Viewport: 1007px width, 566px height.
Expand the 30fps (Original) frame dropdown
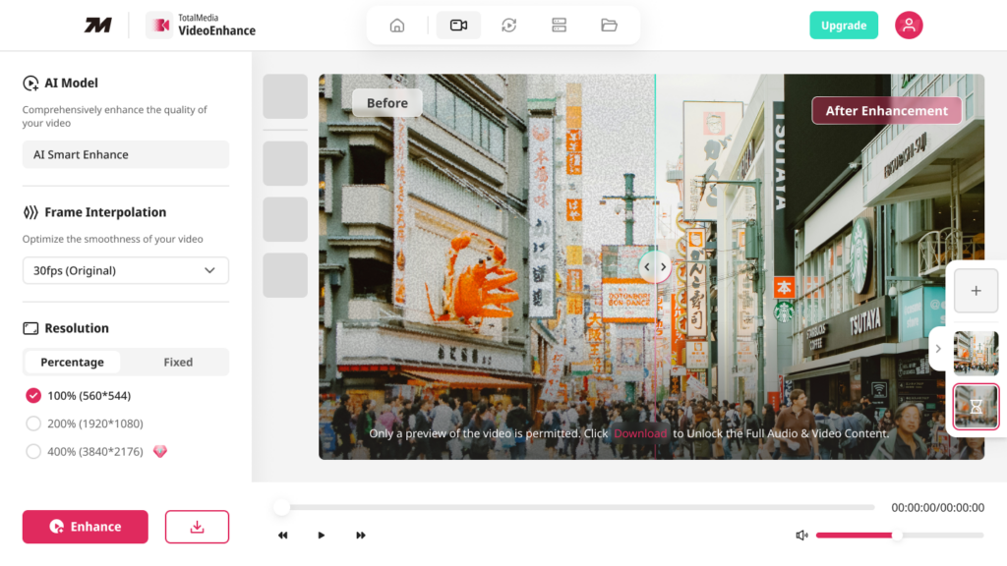126,270
